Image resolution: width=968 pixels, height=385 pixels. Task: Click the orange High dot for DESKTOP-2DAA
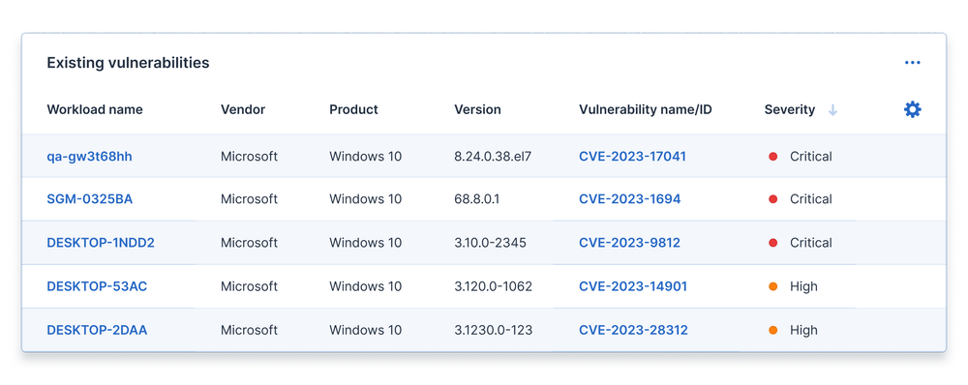click(x=772, y=330)
